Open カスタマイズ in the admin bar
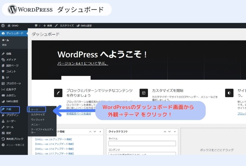The width and height of the screenshot is (246, 166). [x=64, y=26]
